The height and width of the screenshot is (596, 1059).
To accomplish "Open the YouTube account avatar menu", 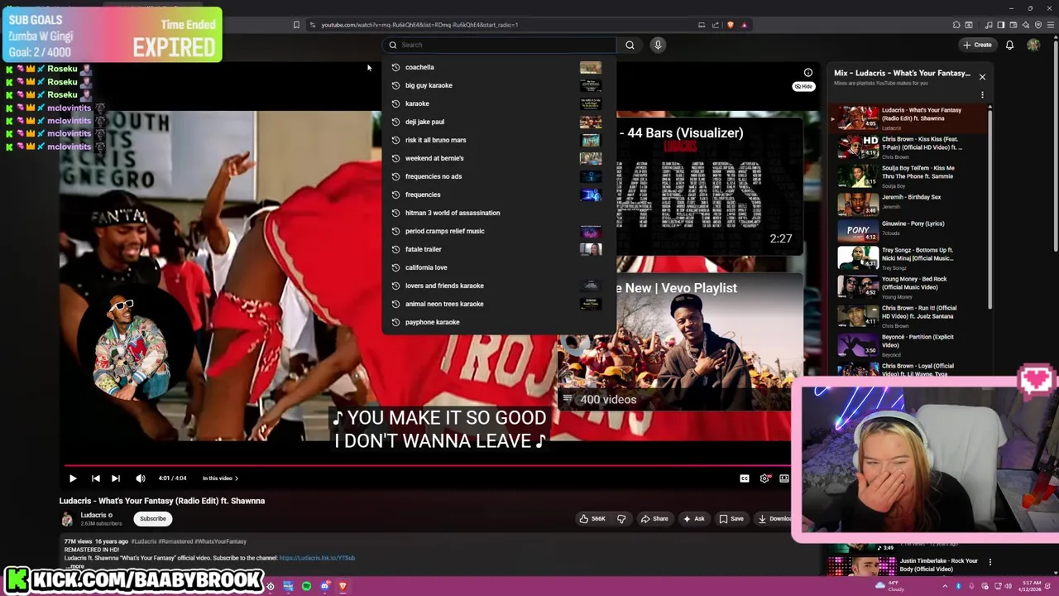I will (1033, 45).
